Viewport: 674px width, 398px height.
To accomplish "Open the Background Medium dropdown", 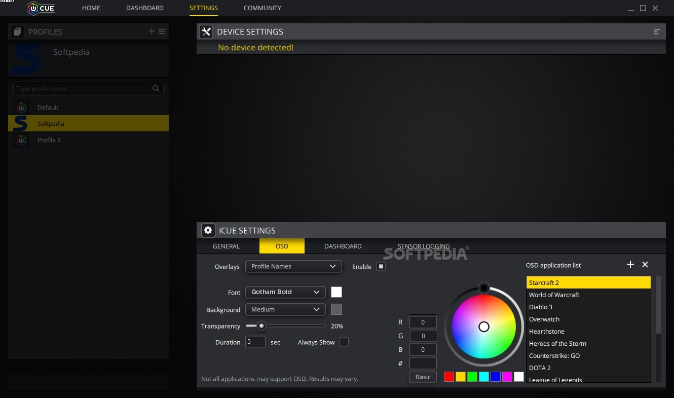I will [x=285, y=309].
